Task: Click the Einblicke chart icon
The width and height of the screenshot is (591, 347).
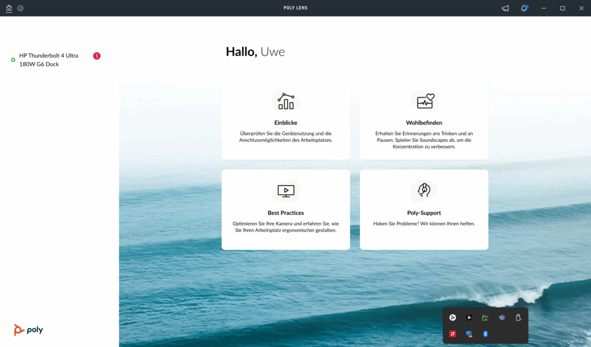Action: pyautogui.click(x=286, y=101)
